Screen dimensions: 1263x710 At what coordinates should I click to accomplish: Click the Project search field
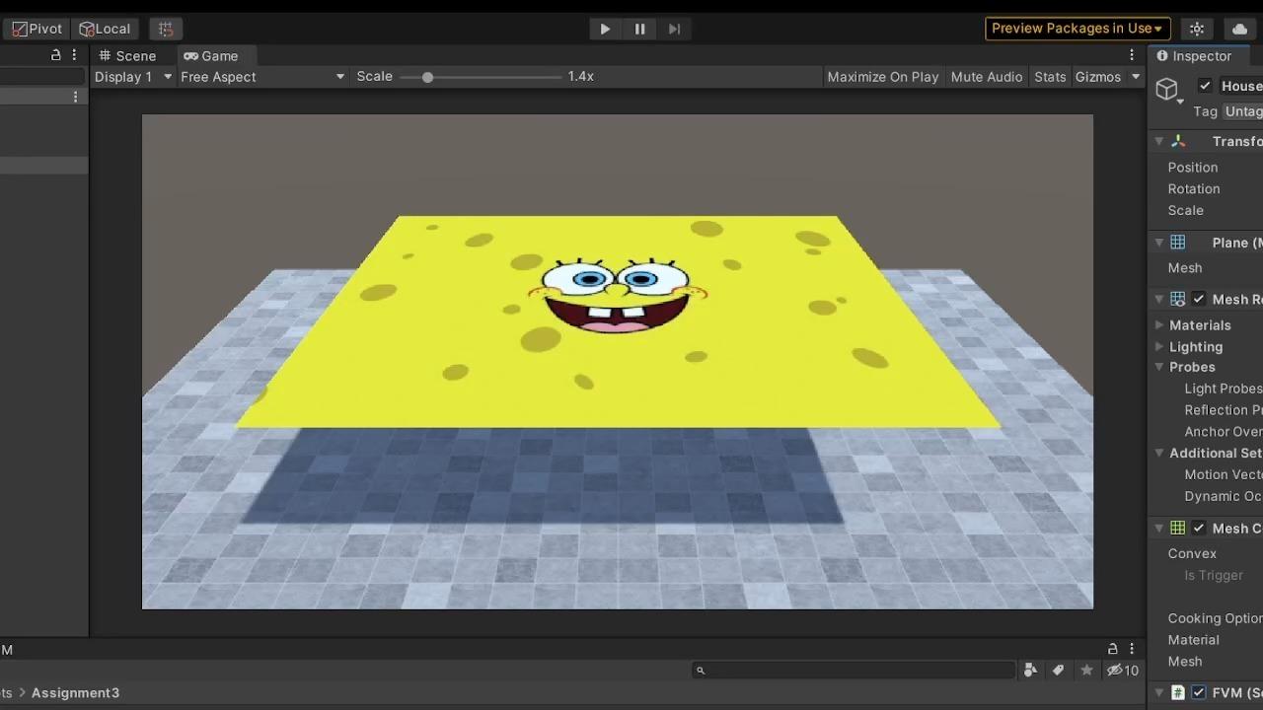pyautogui.click(x=854, y=670)
